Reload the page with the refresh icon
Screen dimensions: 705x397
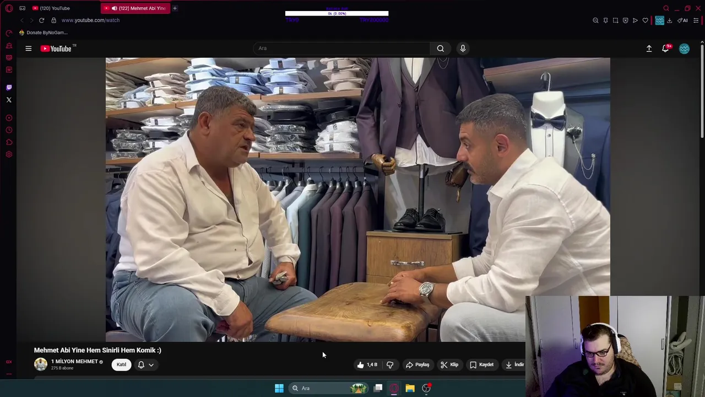41,20
